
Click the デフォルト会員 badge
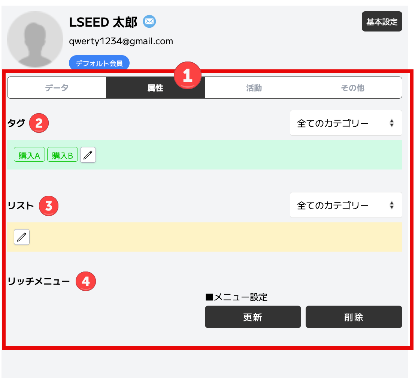(x=99, y=63)
